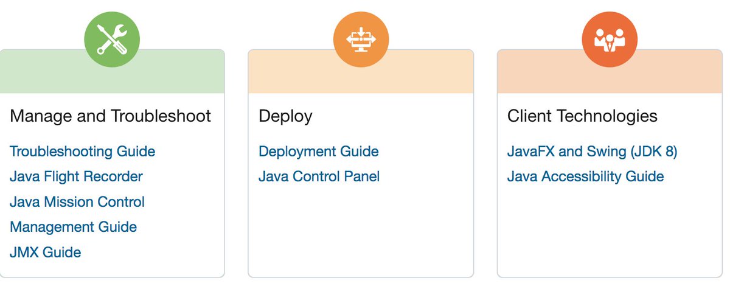Select the Client Technologies heading

coord(583,116)
